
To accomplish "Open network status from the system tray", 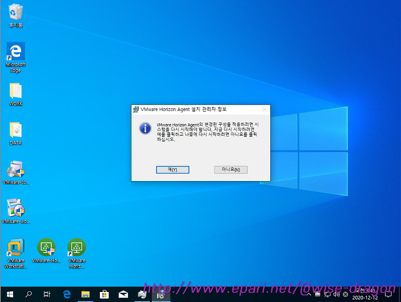I will 327,294.
